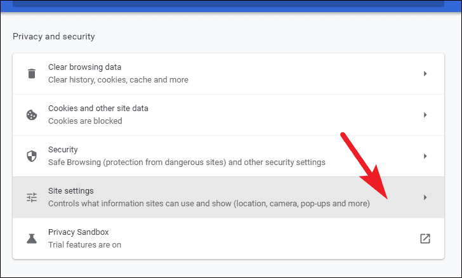Viewport: 462px width, 278px height.
Task: Expand Clear browsing data arrow
Action: [x=425, y=74]
